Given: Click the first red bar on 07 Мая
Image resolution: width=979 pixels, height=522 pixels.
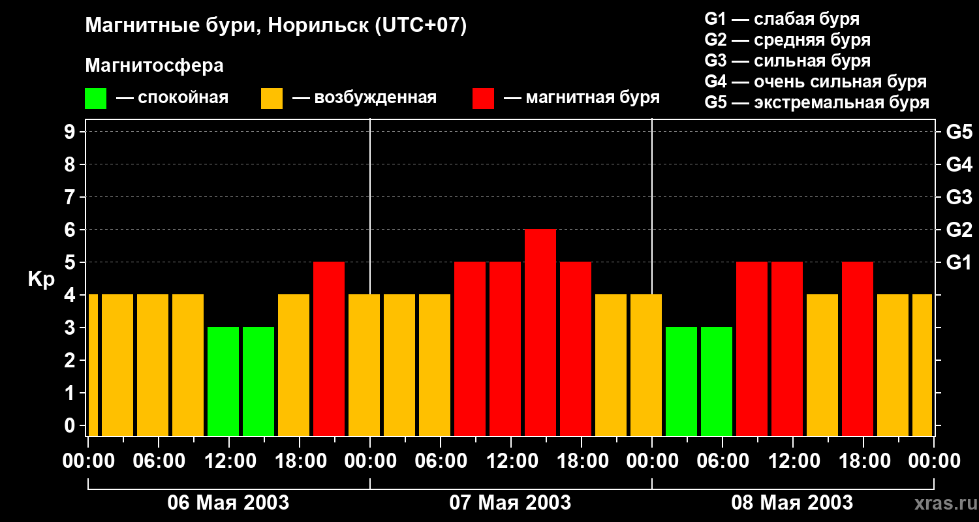Looking at the screenshot, I should click(470, 349).
